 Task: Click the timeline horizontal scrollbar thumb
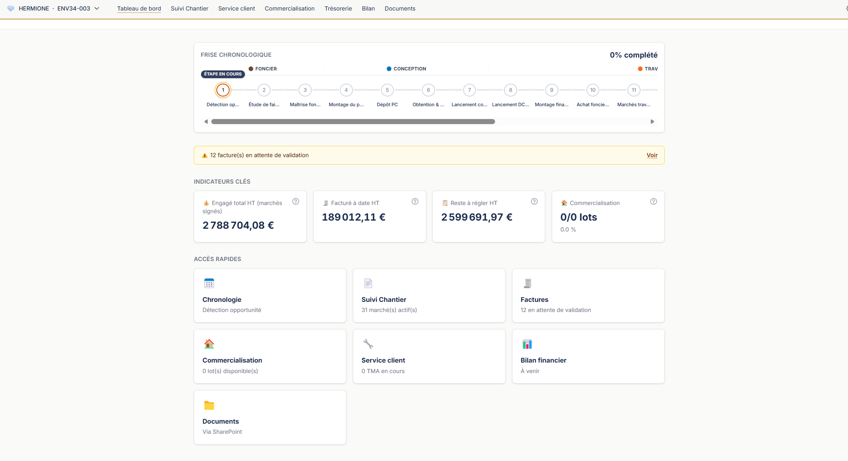pos(353,122)
